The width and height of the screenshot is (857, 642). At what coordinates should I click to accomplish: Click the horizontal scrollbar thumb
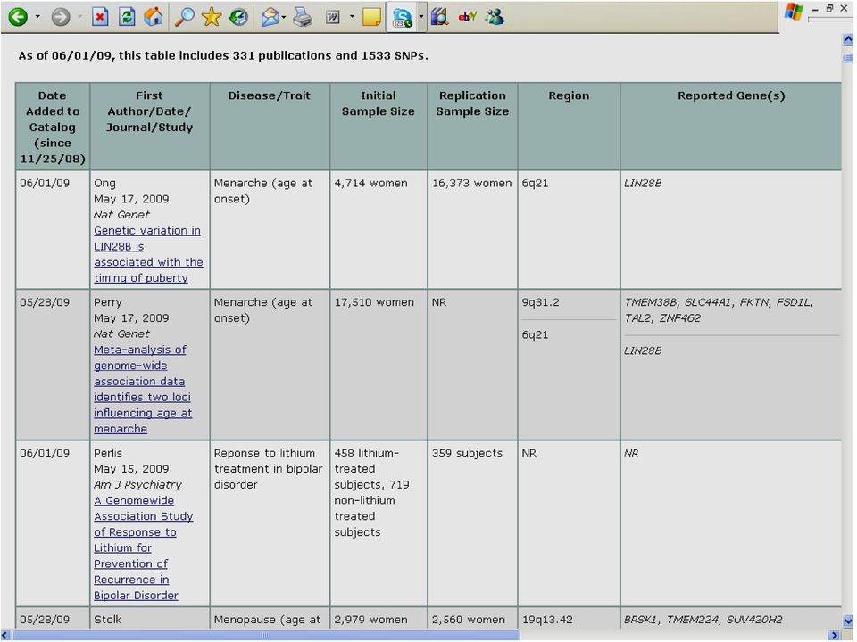[266, 635]
